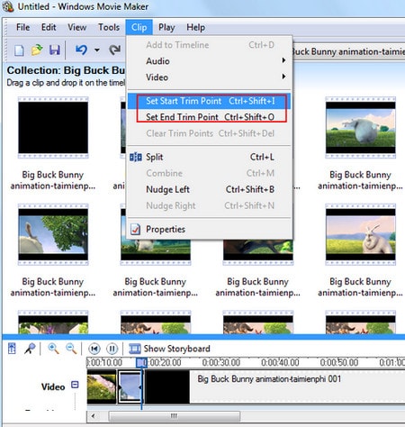This screenshot has width=405, height=427.
Task: Select the squirrel on tree clip thumbnail
Action: [53, 234]
